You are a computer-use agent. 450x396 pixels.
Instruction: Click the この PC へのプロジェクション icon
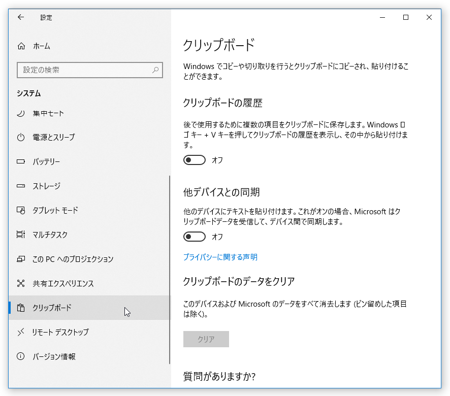[21, 259]
